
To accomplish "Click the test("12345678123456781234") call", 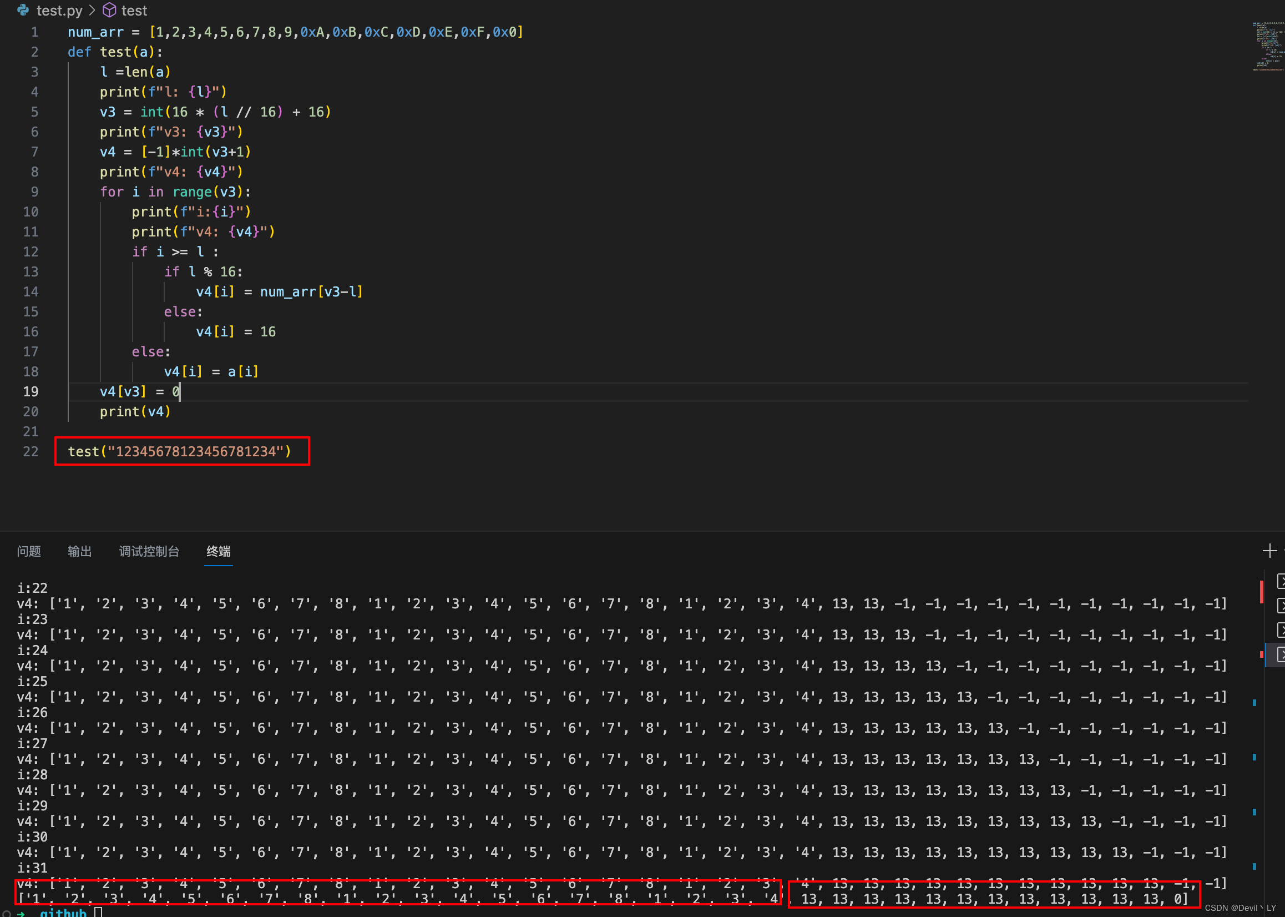I will (179, 452).
